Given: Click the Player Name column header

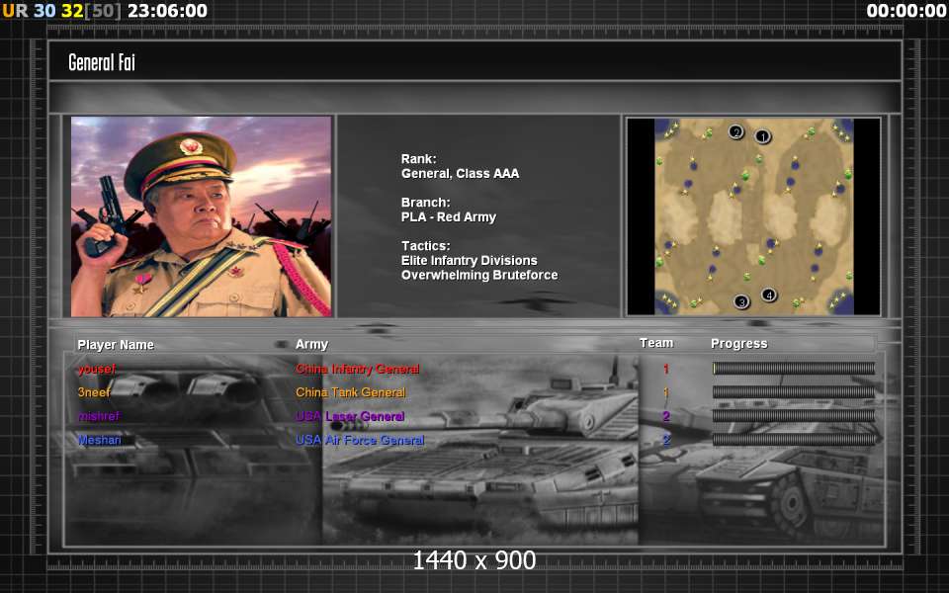Looking at the screenshot, I should coord(116,345).
